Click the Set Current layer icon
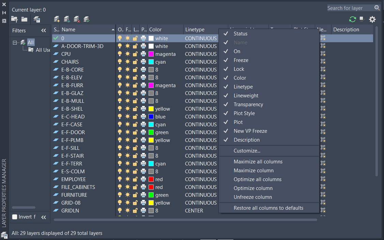 (87, 19)
